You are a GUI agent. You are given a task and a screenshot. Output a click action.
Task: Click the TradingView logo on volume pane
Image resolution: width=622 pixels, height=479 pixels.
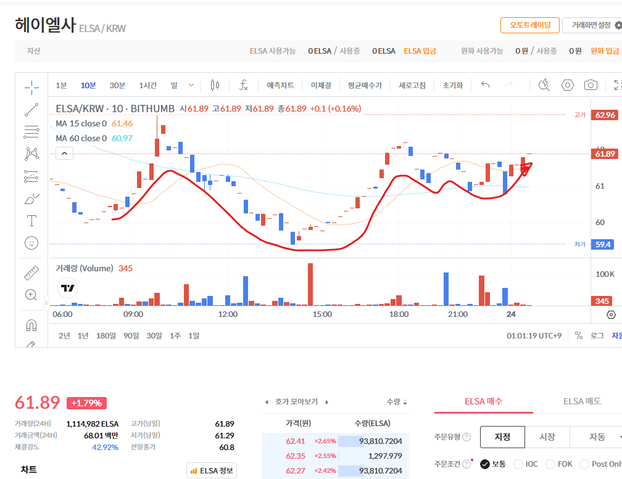click(x=68, y=288)
